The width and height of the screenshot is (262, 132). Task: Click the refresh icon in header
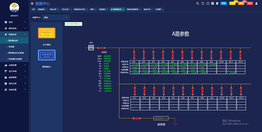point(203,3)
